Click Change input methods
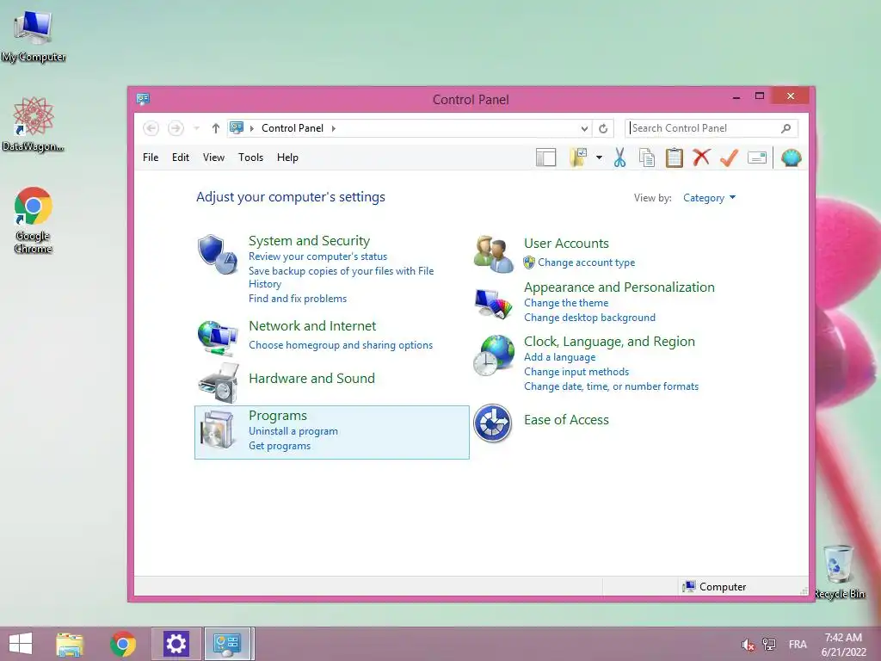 tap(576, 372)
